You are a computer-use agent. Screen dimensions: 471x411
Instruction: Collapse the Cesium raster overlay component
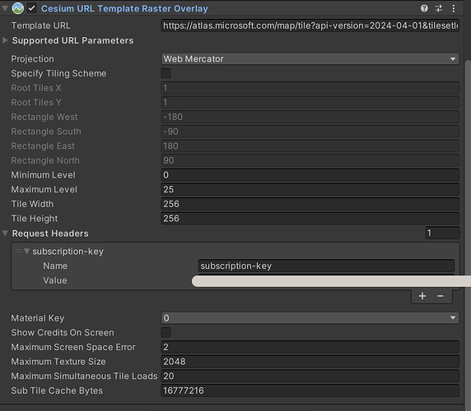5,8
